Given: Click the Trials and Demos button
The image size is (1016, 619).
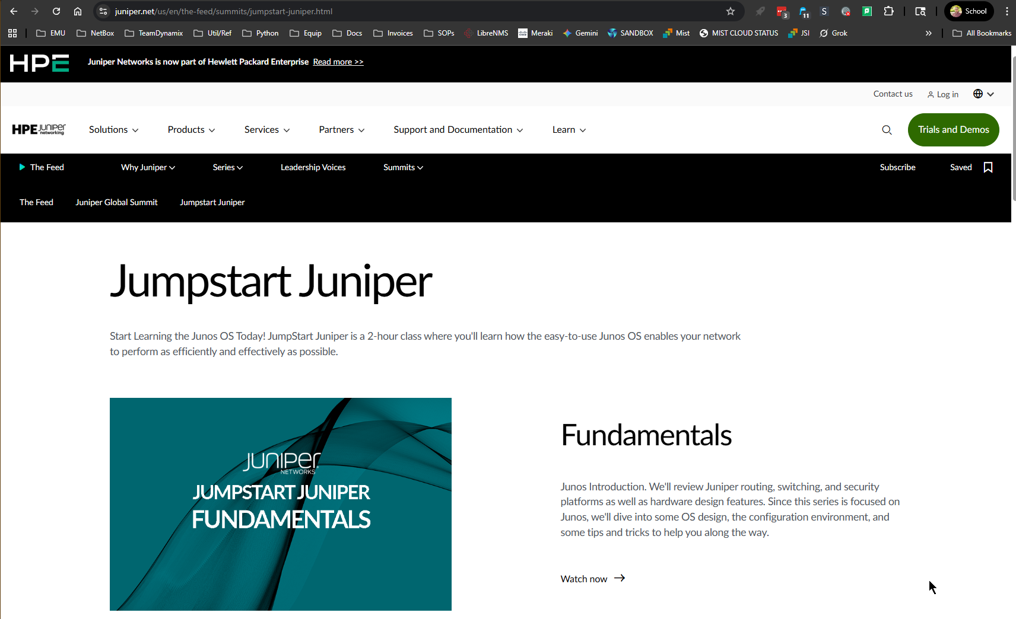Looking at the screenshot, I should pos(953,130).
